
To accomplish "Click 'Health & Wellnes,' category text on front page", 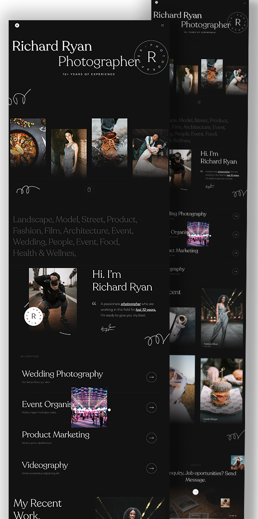I will pos(44,253).
